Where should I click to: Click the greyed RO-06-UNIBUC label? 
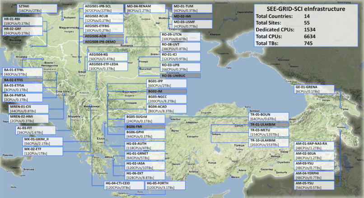tap(180, 76)
